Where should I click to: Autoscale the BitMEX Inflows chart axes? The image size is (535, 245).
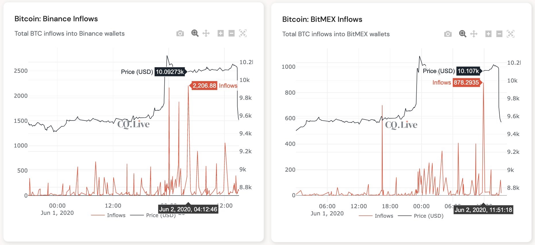pos(511,34)
